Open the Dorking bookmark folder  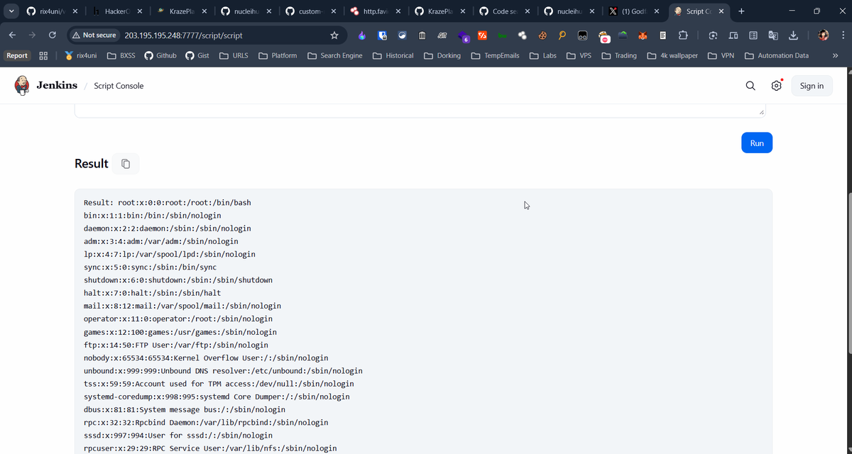pyautogui.click(x=442, y=55)
